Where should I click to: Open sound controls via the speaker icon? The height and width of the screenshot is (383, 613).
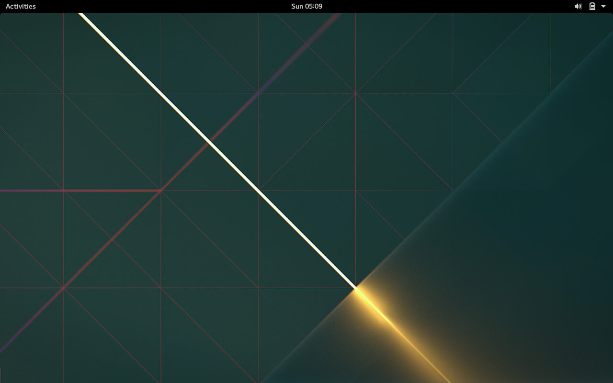tap(578, 6)
